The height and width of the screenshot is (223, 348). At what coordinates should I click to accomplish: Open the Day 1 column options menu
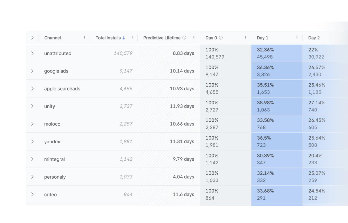[297, 38]
